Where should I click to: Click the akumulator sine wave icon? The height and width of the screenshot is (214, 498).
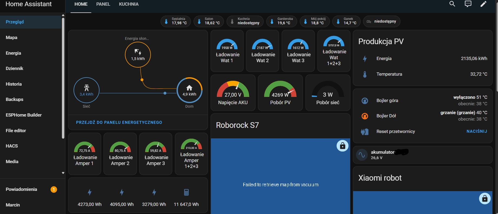pos(362,155)
